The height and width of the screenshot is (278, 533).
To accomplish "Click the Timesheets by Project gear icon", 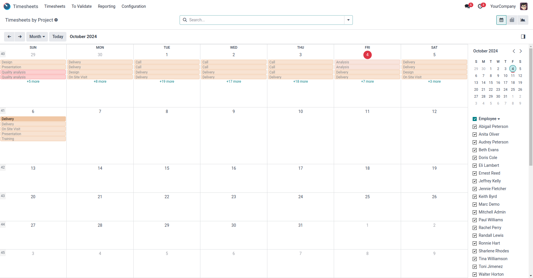I will click(56, 20).
